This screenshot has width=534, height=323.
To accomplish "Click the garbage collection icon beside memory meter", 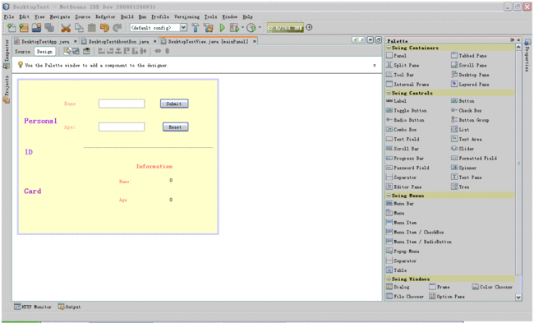I will click(x=309, y=28).
